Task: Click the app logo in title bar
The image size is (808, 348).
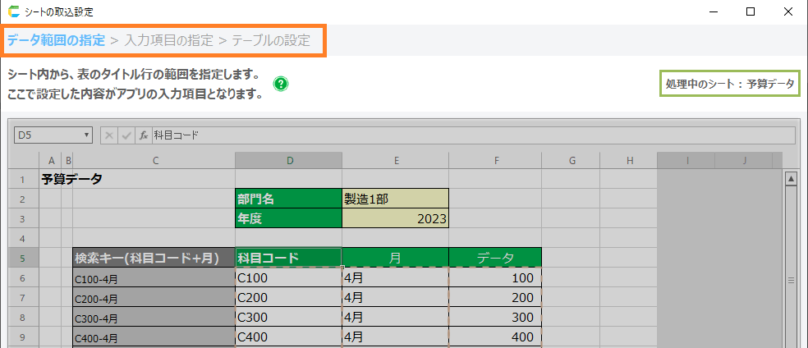Action: pos(14,12)
